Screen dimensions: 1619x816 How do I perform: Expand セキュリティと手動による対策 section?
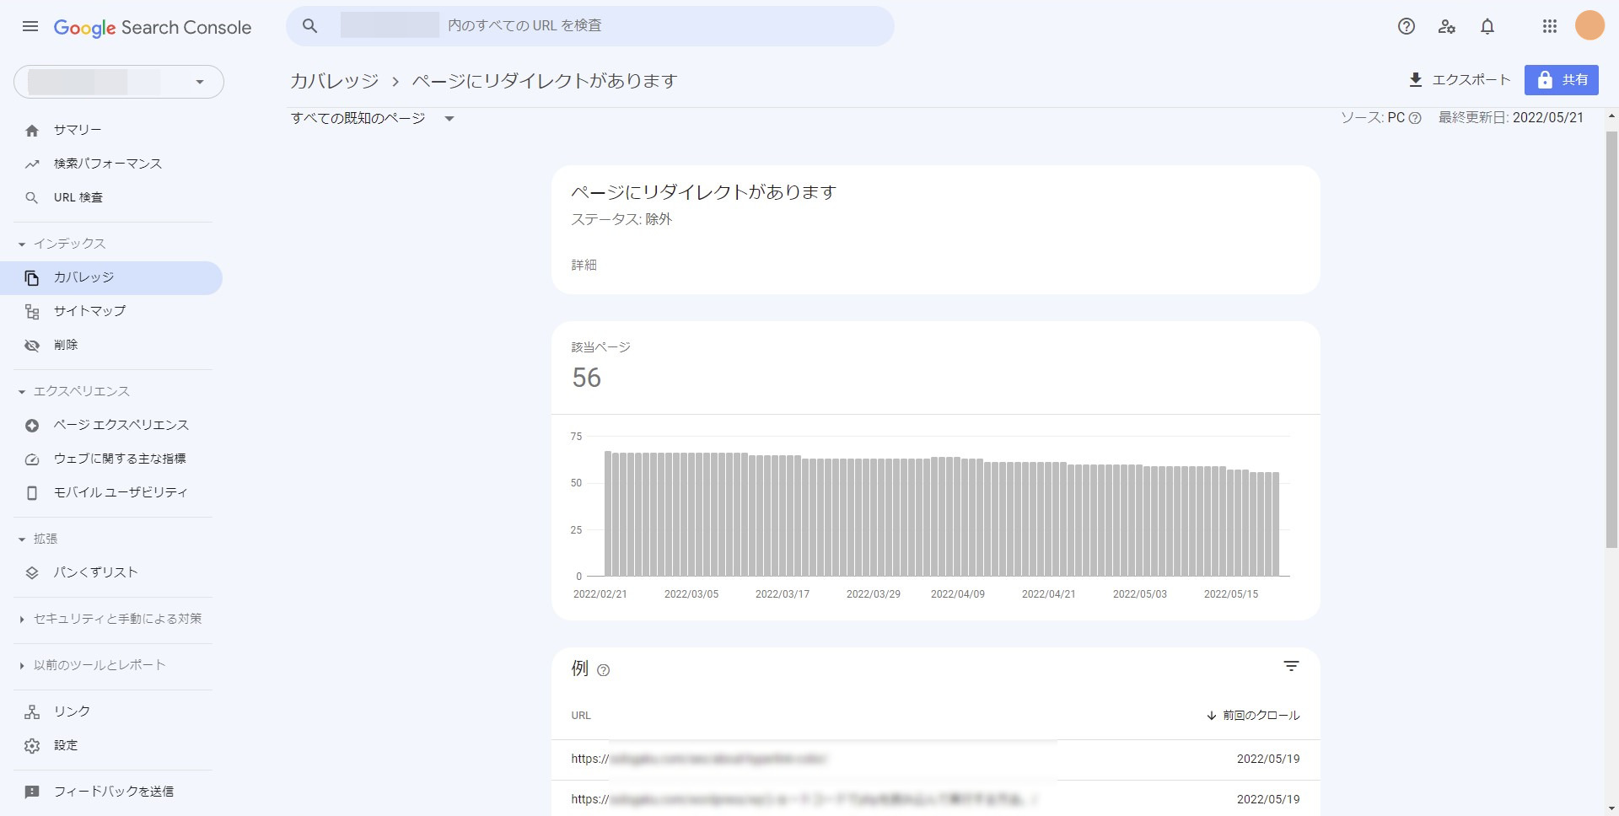pos(23,619)
